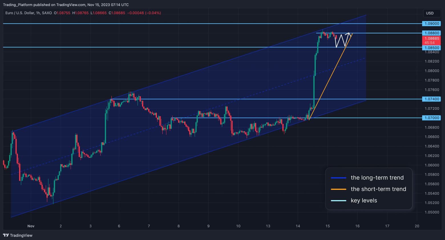Click the legend text 'the long-term trend'
The height and width of the screenshot is (240, 445).
pos(377,178)
